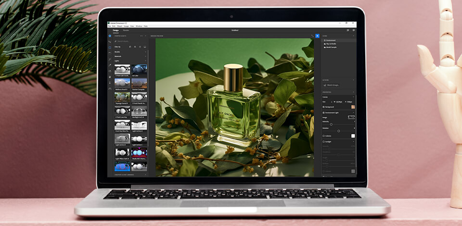
Task: Click the folder icon beside Model Sample
Action: tap(325, 47)
